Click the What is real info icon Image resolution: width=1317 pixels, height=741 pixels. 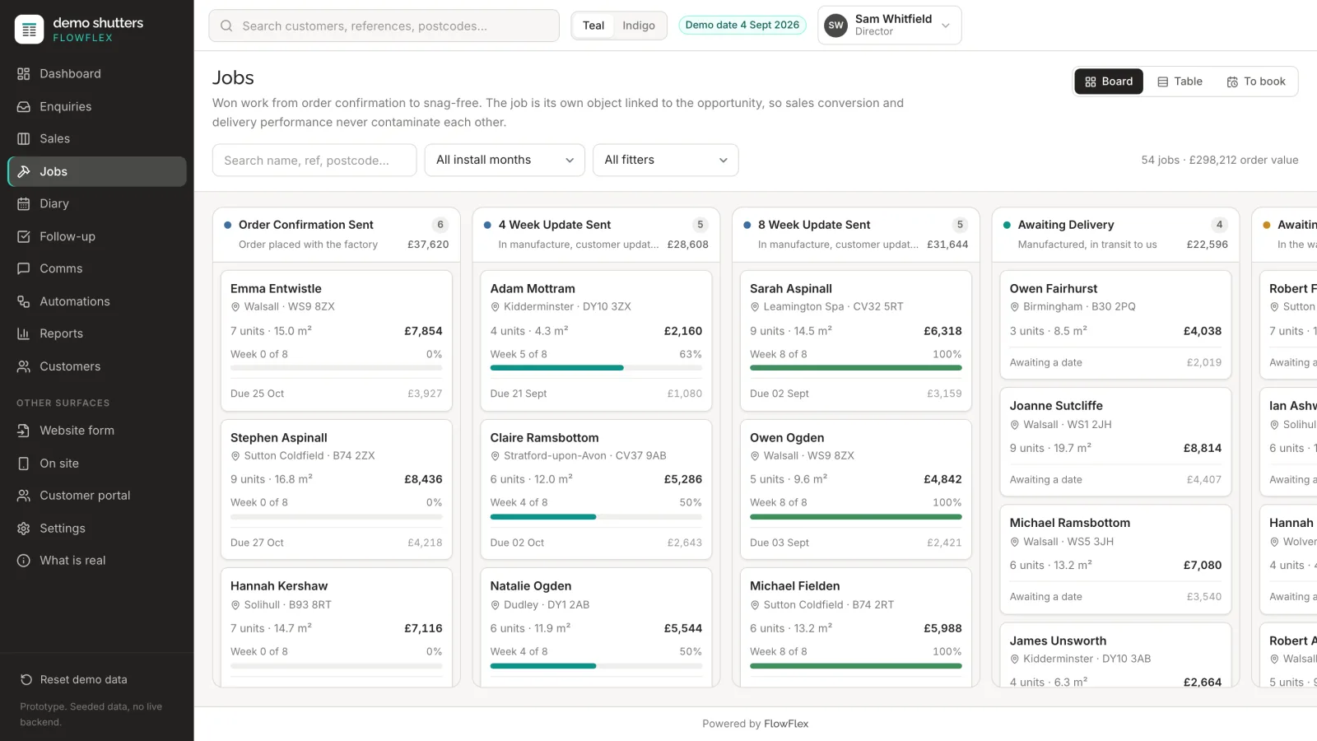pyautogui.click(x=24, y=561)
